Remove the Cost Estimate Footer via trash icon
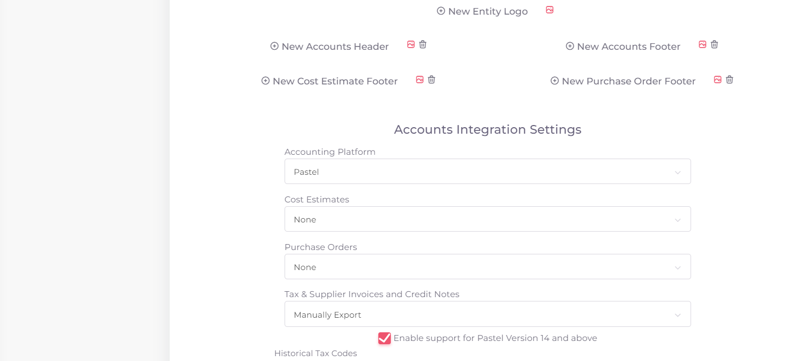Screen dimensions: 806x361 click(431, 79)
